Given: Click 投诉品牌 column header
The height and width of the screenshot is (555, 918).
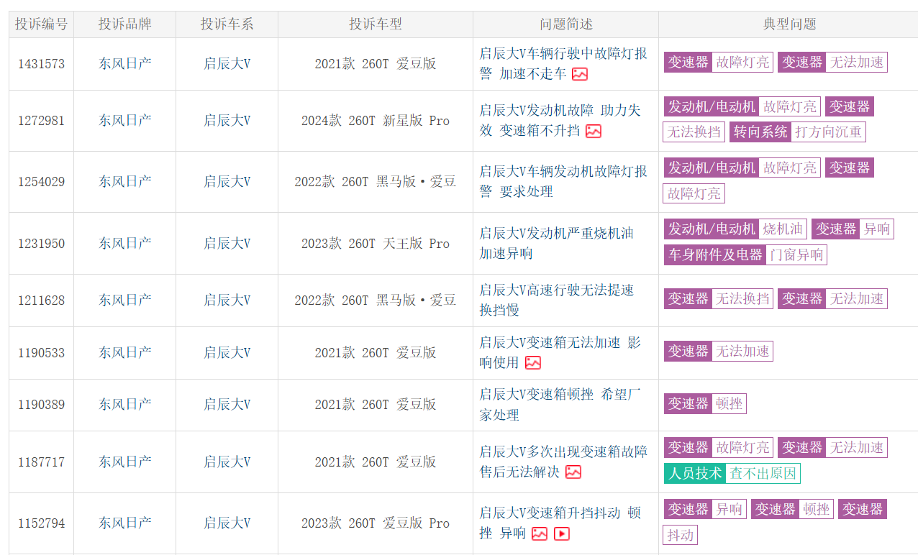Looking at the screenshot, I should tap(125, 24).
